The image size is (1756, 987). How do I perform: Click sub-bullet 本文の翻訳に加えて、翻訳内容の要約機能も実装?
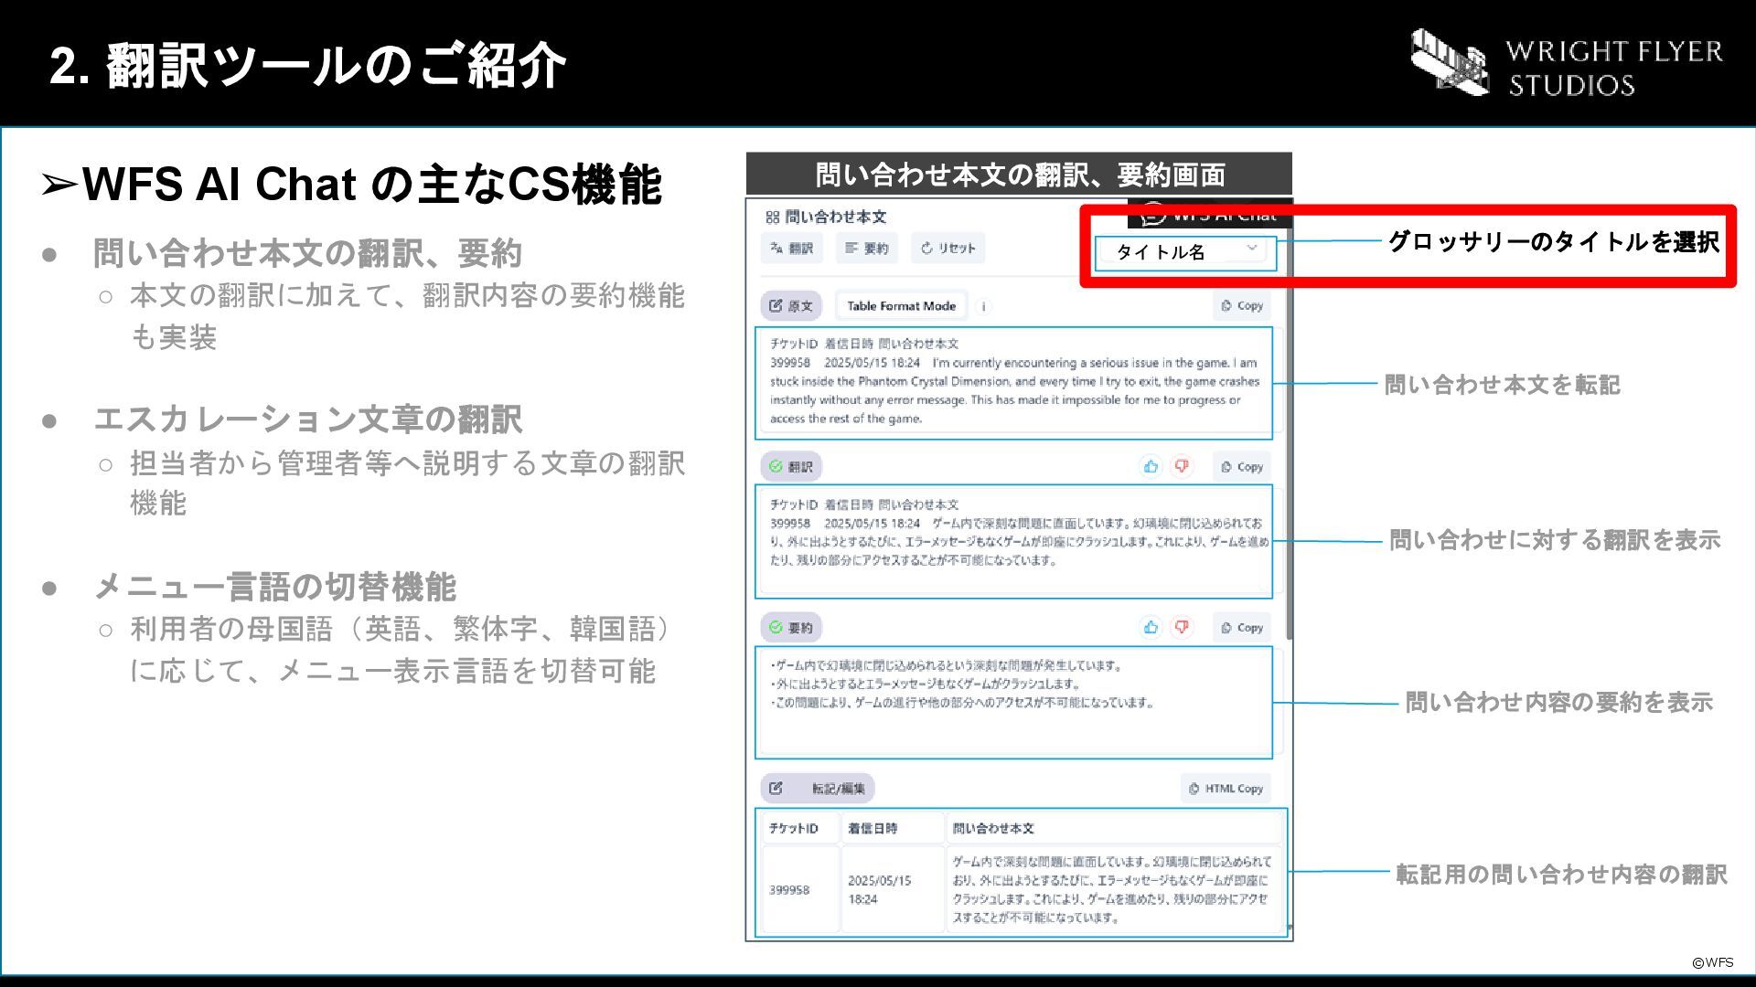pyautogui.click(x=407, y=316)
